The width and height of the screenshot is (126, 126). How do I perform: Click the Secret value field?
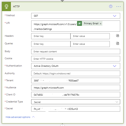click(x=76, y=109)
